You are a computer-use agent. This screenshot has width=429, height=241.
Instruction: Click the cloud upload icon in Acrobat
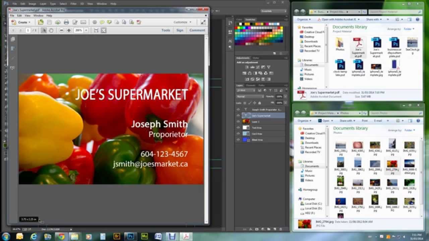pos(58,22)
